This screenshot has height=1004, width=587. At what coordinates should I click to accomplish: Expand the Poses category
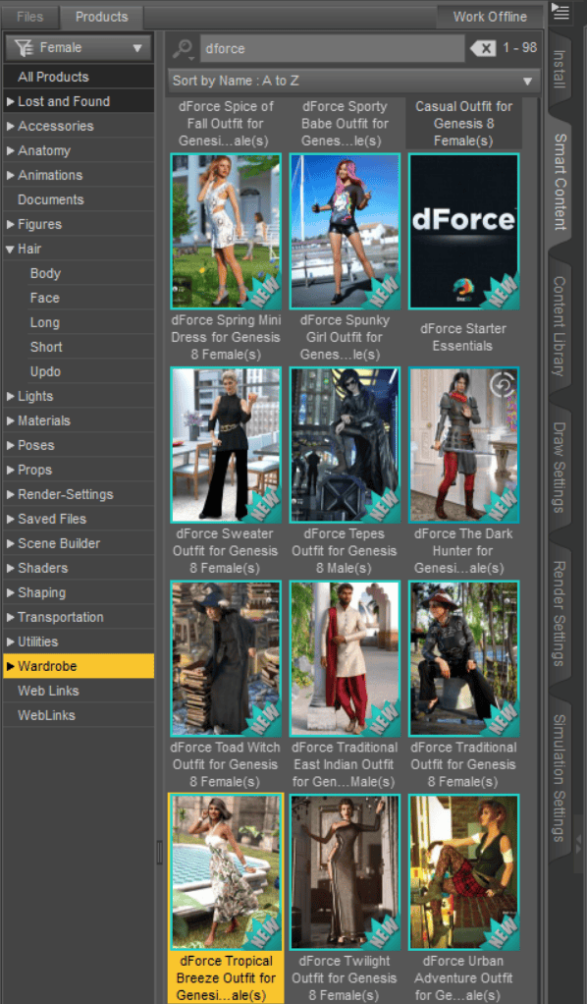point(10,445)
